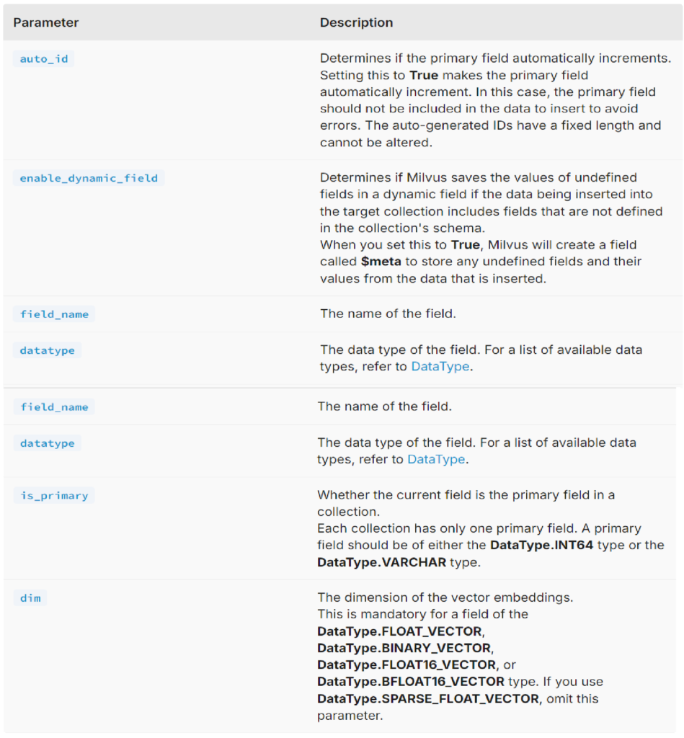Click the datatype tag just above is_primary
This screenshot has width=684, height=738.
pyautogui.click(x=48, y=443)
